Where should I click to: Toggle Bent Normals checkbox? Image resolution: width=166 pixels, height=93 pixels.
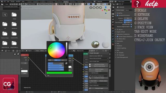pos(131,25)
